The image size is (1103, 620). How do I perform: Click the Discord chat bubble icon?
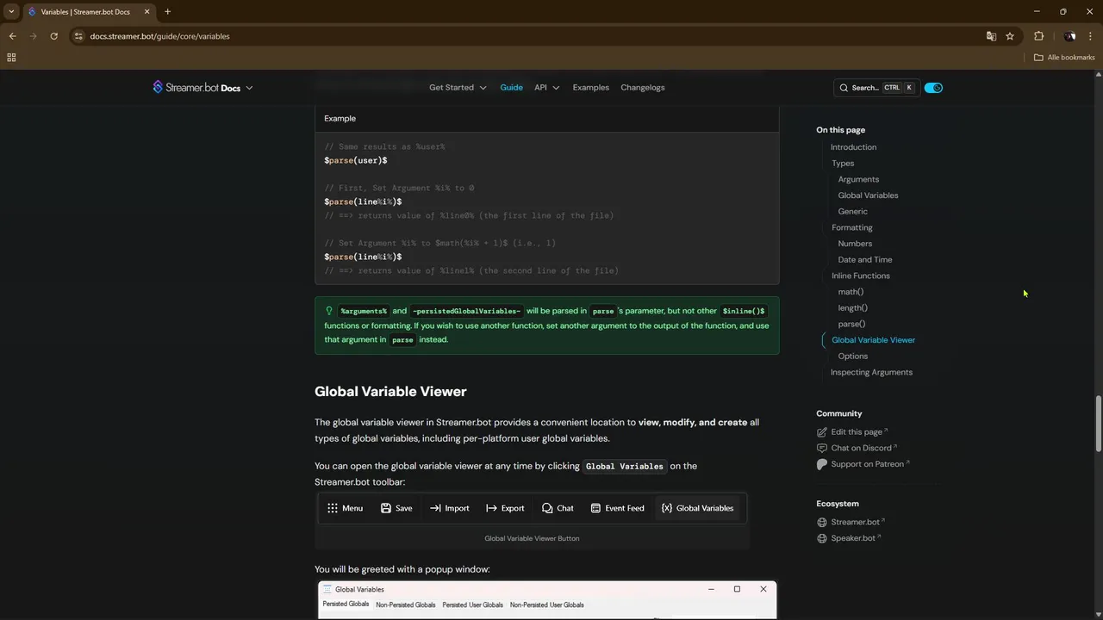pos(822,448)
